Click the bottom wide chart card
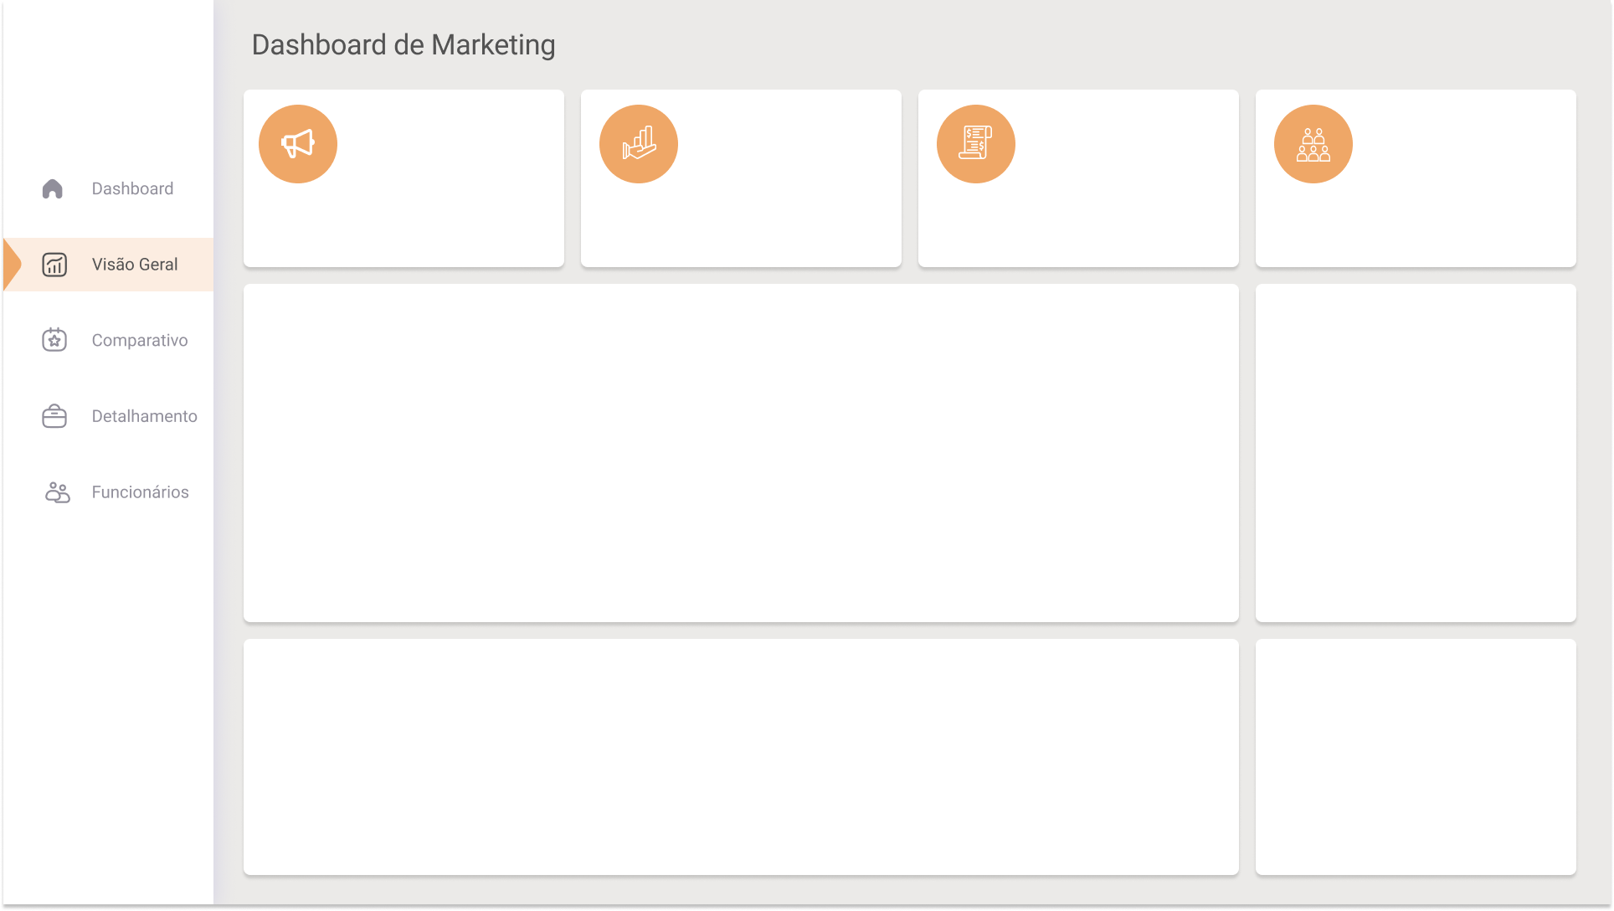This screenshot has height=911, width=1614. [740, 756]
